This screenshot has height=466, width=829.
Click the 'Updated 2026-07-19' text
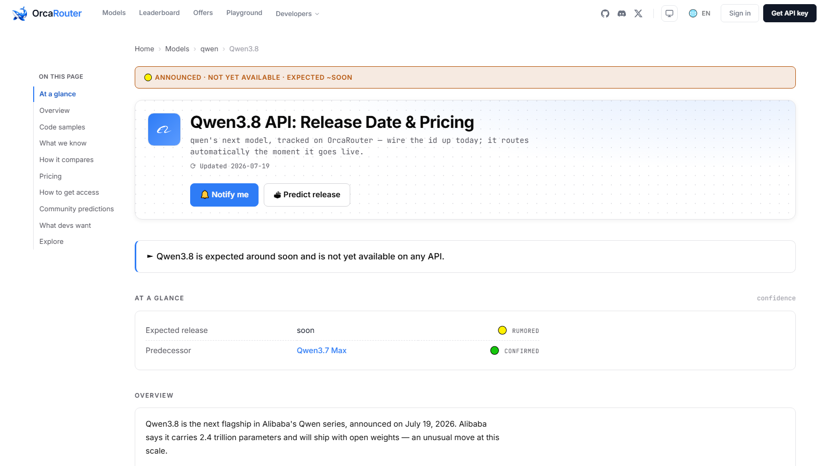[x=235, y=166]
